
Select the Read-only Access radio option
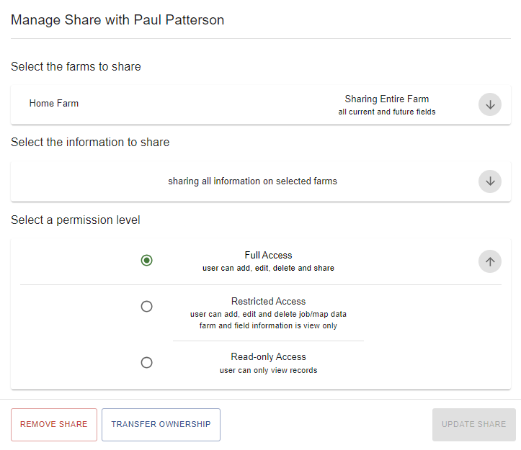pyautogui.click(x=146, y=362)
